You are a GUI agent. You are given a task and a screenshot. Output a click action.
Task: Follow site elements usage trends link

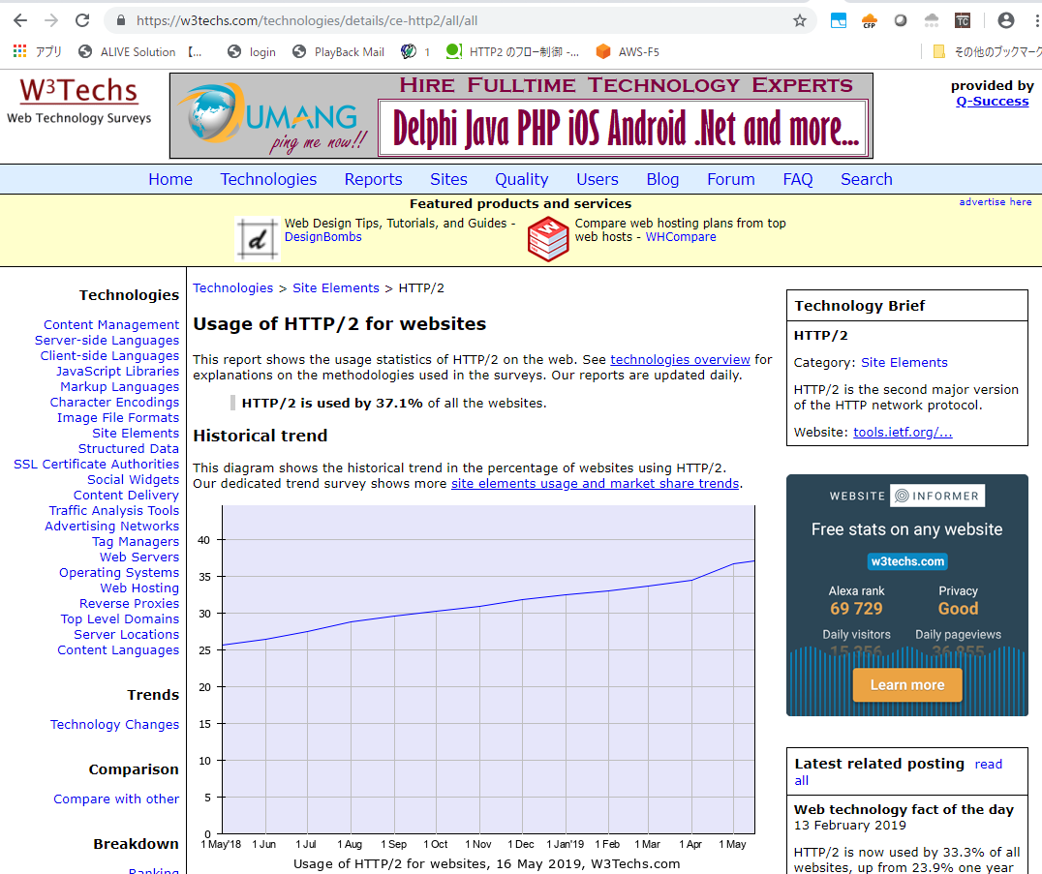(595, 484)
